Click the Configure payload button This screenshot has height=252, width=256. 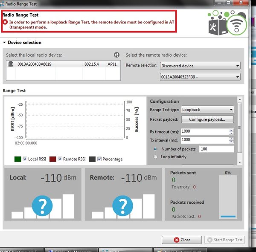tap(207, 119)
